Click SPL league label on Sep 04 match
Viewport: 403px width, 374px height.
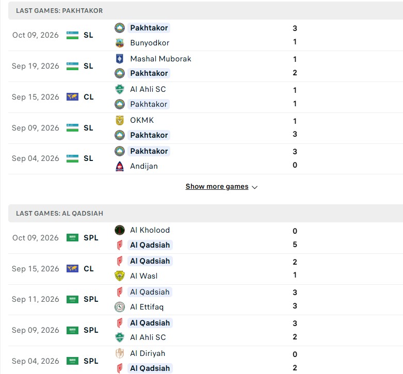91,361
